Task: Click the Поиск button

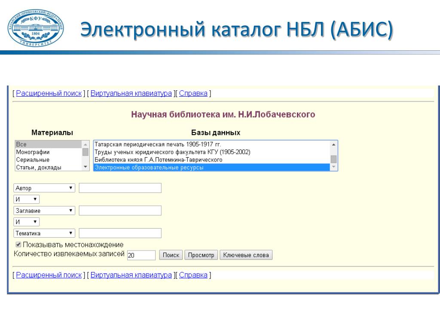Action: click(171, 255)
